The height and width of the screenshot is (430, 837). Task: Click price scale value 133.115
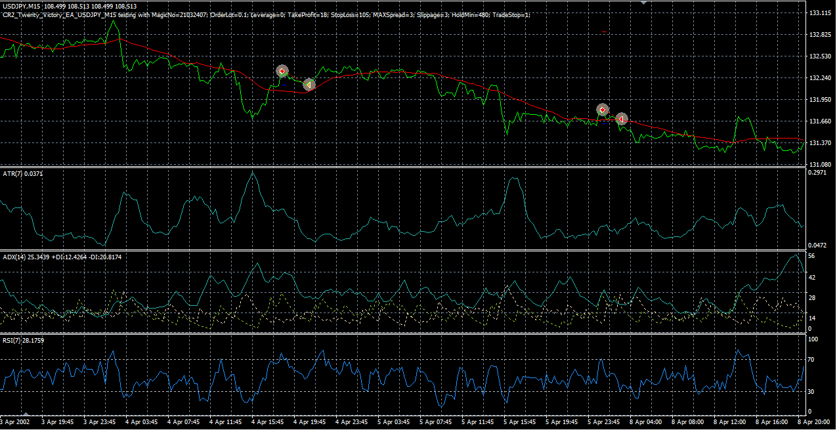[x=820, y=13]
